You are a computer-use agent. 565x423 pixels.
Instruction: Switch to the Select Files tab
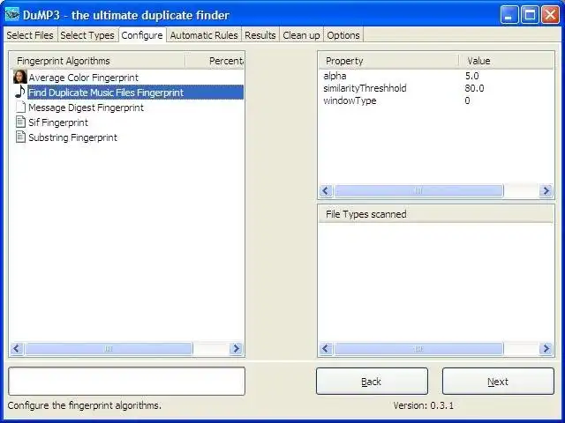point(30,35)
